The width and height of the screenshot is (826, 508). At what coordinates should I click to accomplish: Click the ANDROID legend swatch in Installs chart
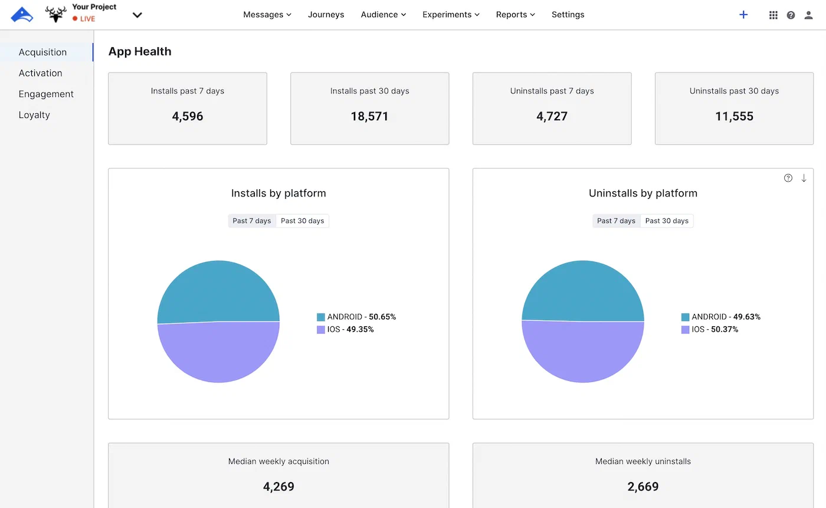(321, 317)
